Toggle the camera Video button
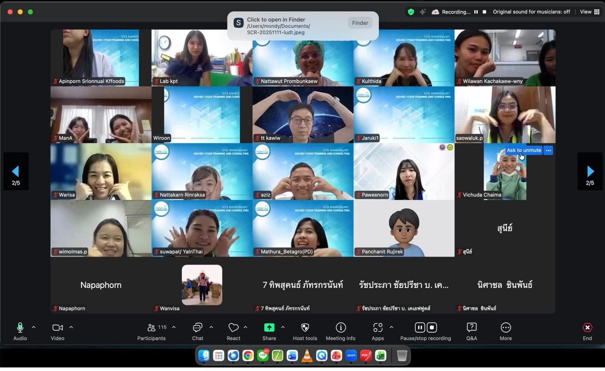The image size is (605, 371). point(57,328)
